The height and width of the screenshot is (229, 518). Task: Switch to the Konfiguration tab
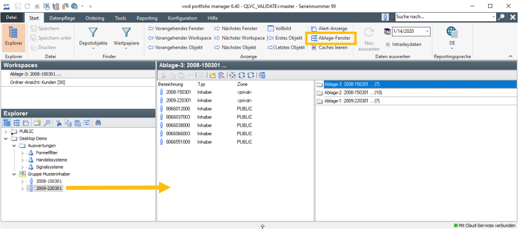click(182, 18)
